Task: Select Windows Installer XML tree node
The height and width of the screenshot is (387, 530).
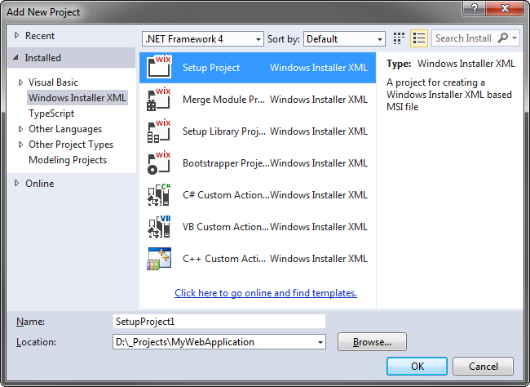Action: [x=77, y=98]
